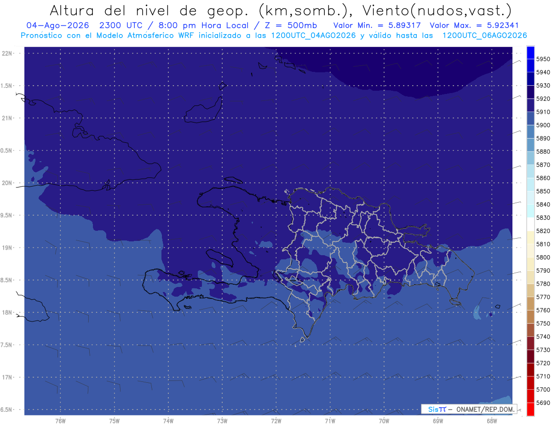Click the dark maroon swatch between 5730 and 5720

click(530, 357)
